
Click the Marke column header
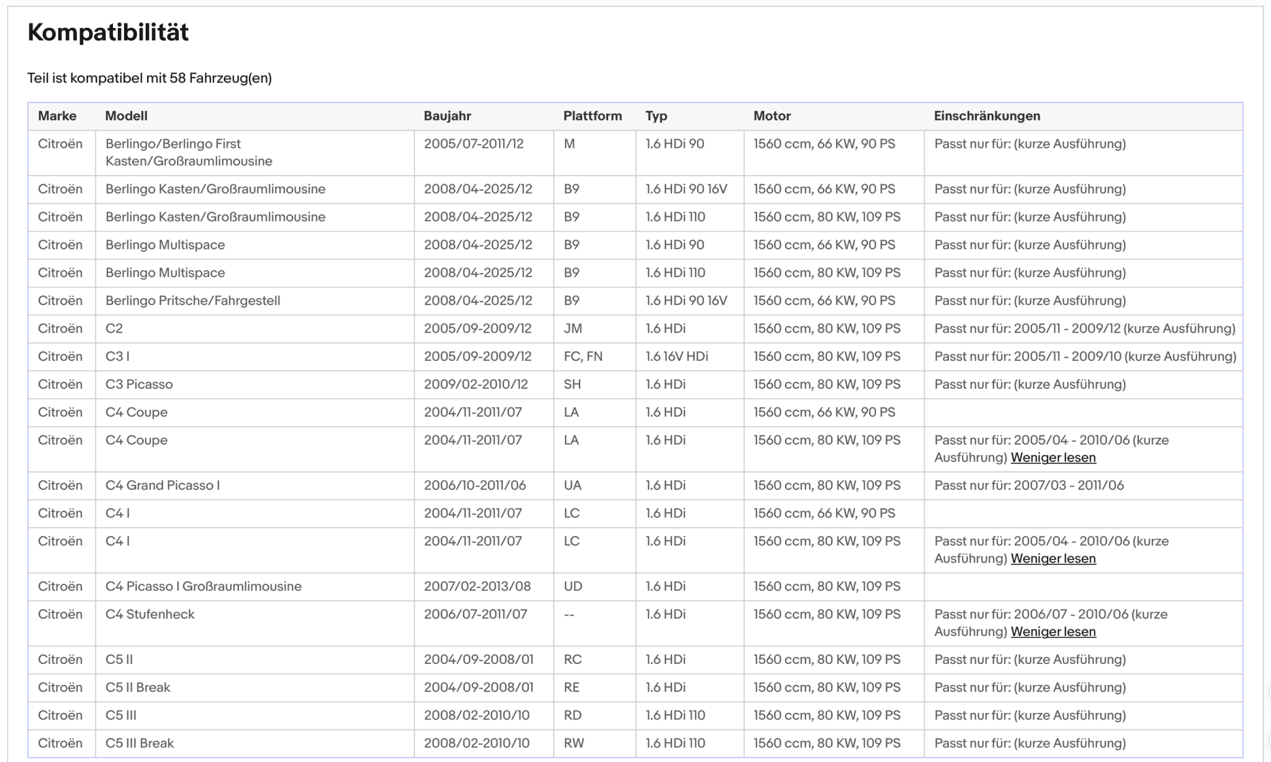pyautogui.click(x=57, y=116)
